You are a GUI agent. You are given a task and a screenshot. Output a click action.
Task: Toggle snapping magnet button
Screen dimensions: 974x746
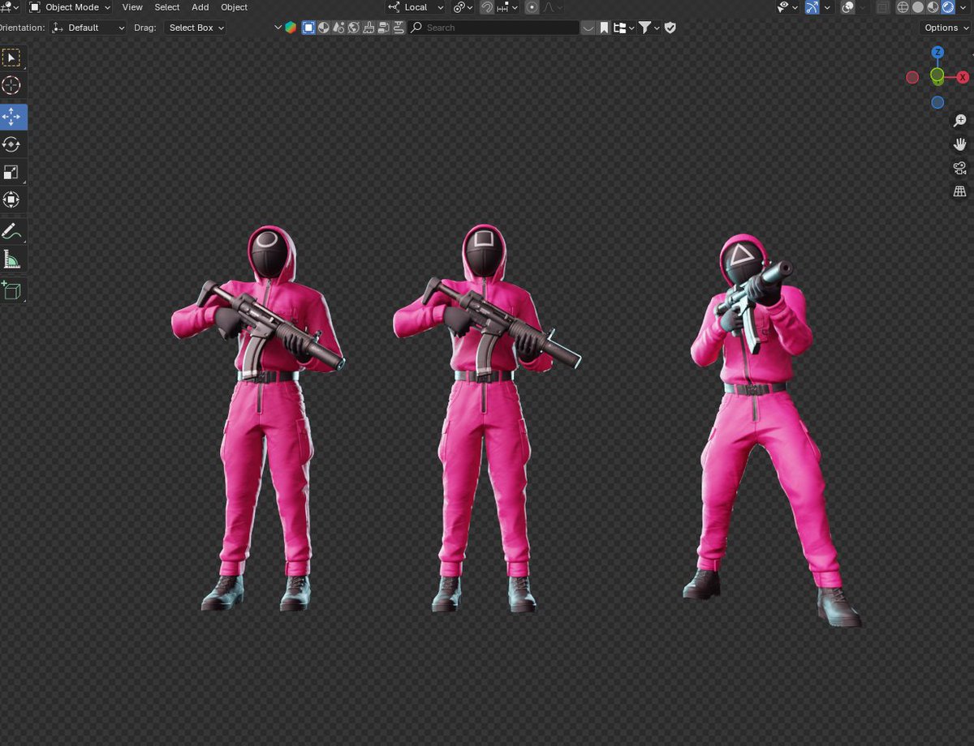pos(487,7)
